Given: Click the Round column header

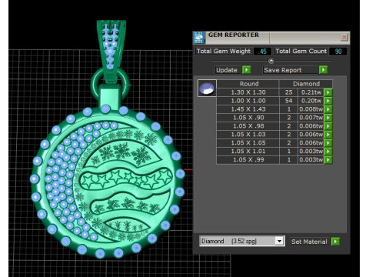Looking at the screenshot, I should point(248,84).
